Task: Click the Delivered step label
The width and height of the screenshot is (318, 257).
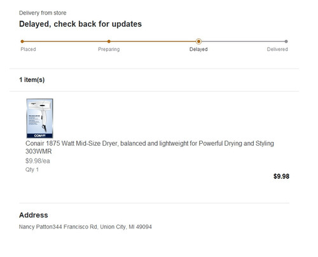Action: 277,49
